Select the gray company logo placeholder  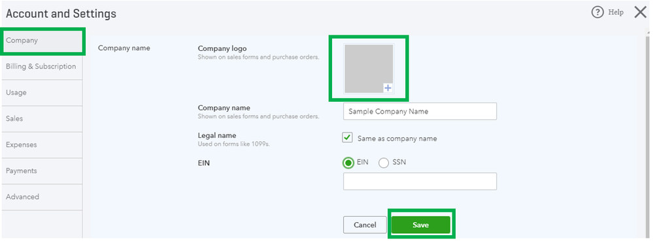pos(369,68)
